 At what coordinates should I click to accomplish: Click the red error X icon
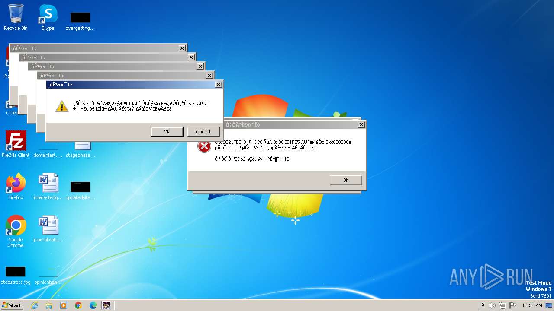204,146
